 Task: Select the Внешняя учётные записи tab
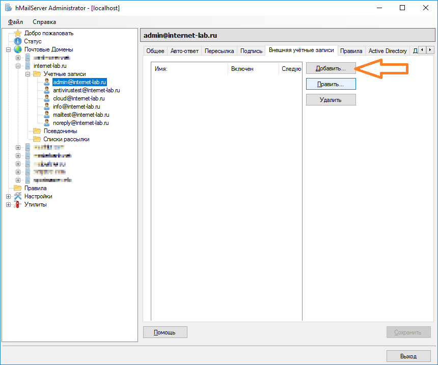click(x=302, y=50)
